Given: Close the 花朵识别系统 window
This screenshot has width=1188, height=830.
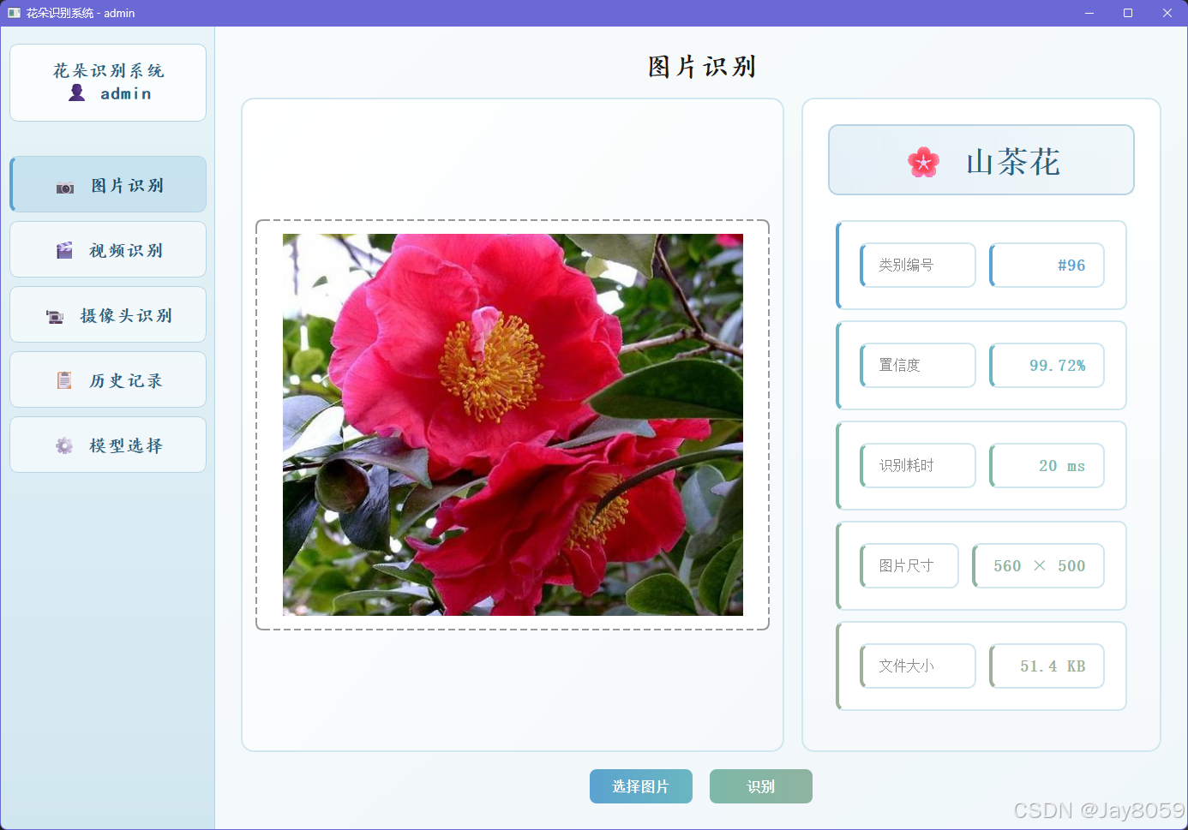Looking at the screenshot, I should click(x=1167, y=13).
